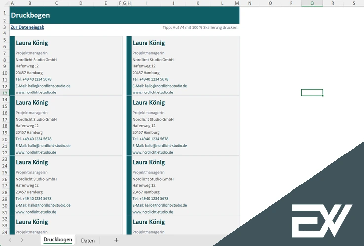Select the Druckbogen sheet tab
Viewport: 364px width, 246px height.
coord(58,240)
